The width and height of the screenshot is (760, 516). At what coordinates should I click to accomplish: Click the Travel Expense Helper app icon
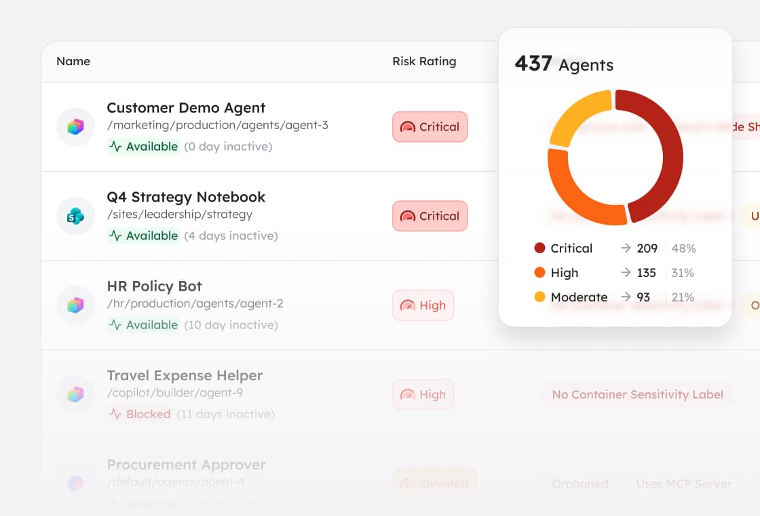[x=75, y=394]
